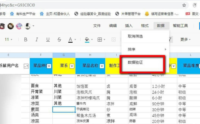
Task: Select the 卤 cell
Action: pyautogui.click(x=117, y=86)
